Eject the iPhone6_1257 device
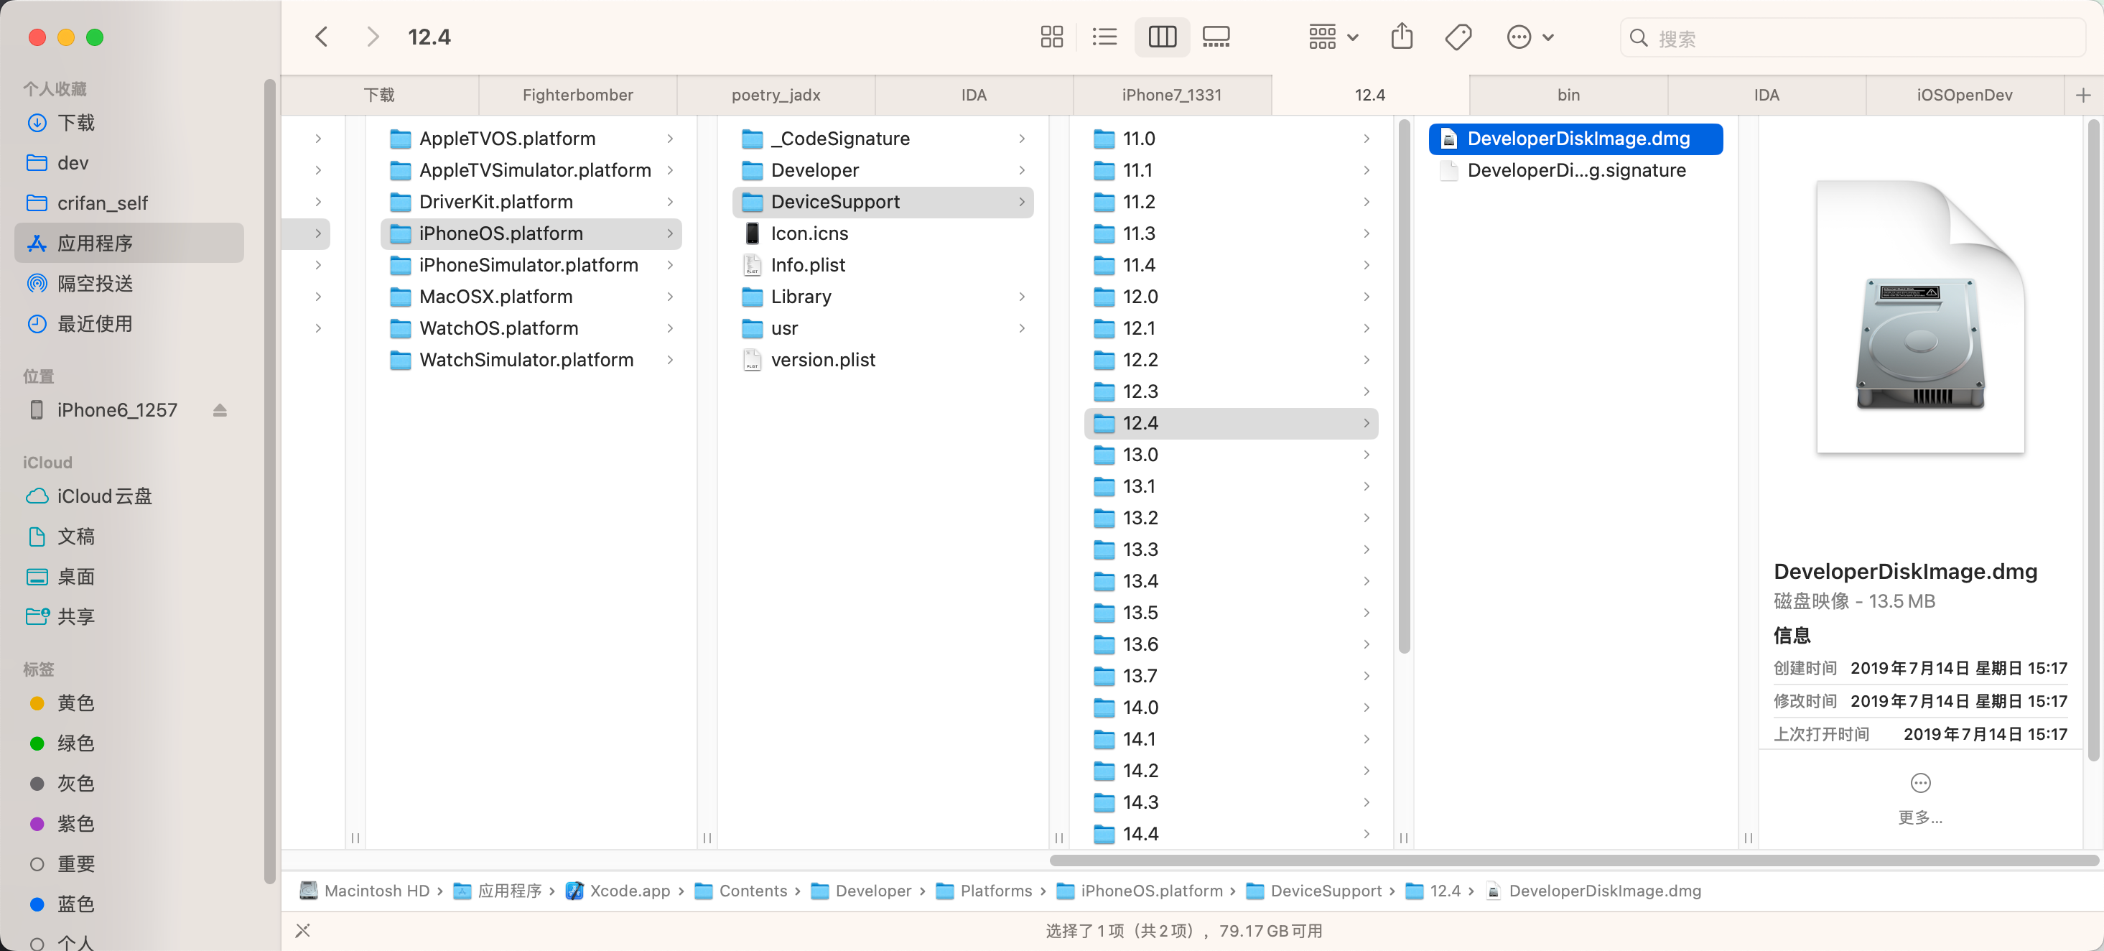This screenshot has width=2104, height=951. 220,410
